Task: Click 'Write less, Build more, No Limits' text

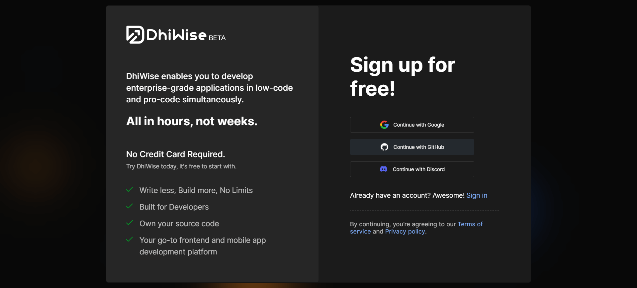Action: coord(196,190)
